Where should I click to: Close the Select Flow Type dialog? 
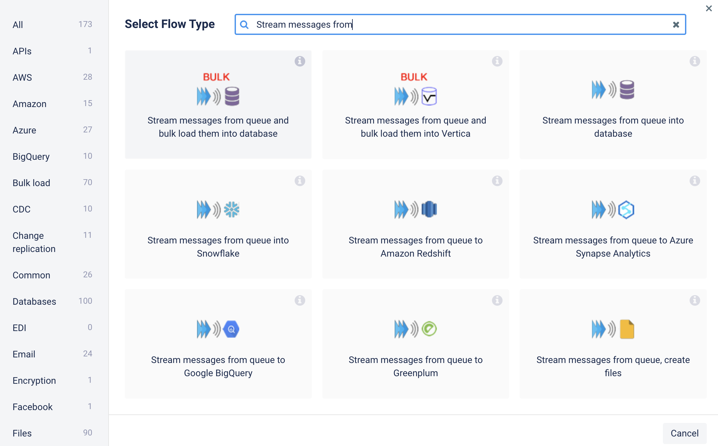tap(709, 9)
